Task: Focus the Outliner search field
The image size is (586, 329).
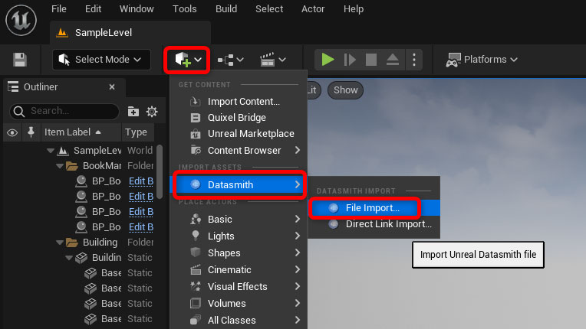Action: [64, 111]
